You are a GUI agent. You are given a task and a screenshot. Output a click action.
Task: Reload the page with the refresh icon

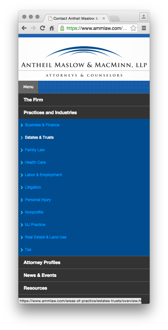point(43,28)
